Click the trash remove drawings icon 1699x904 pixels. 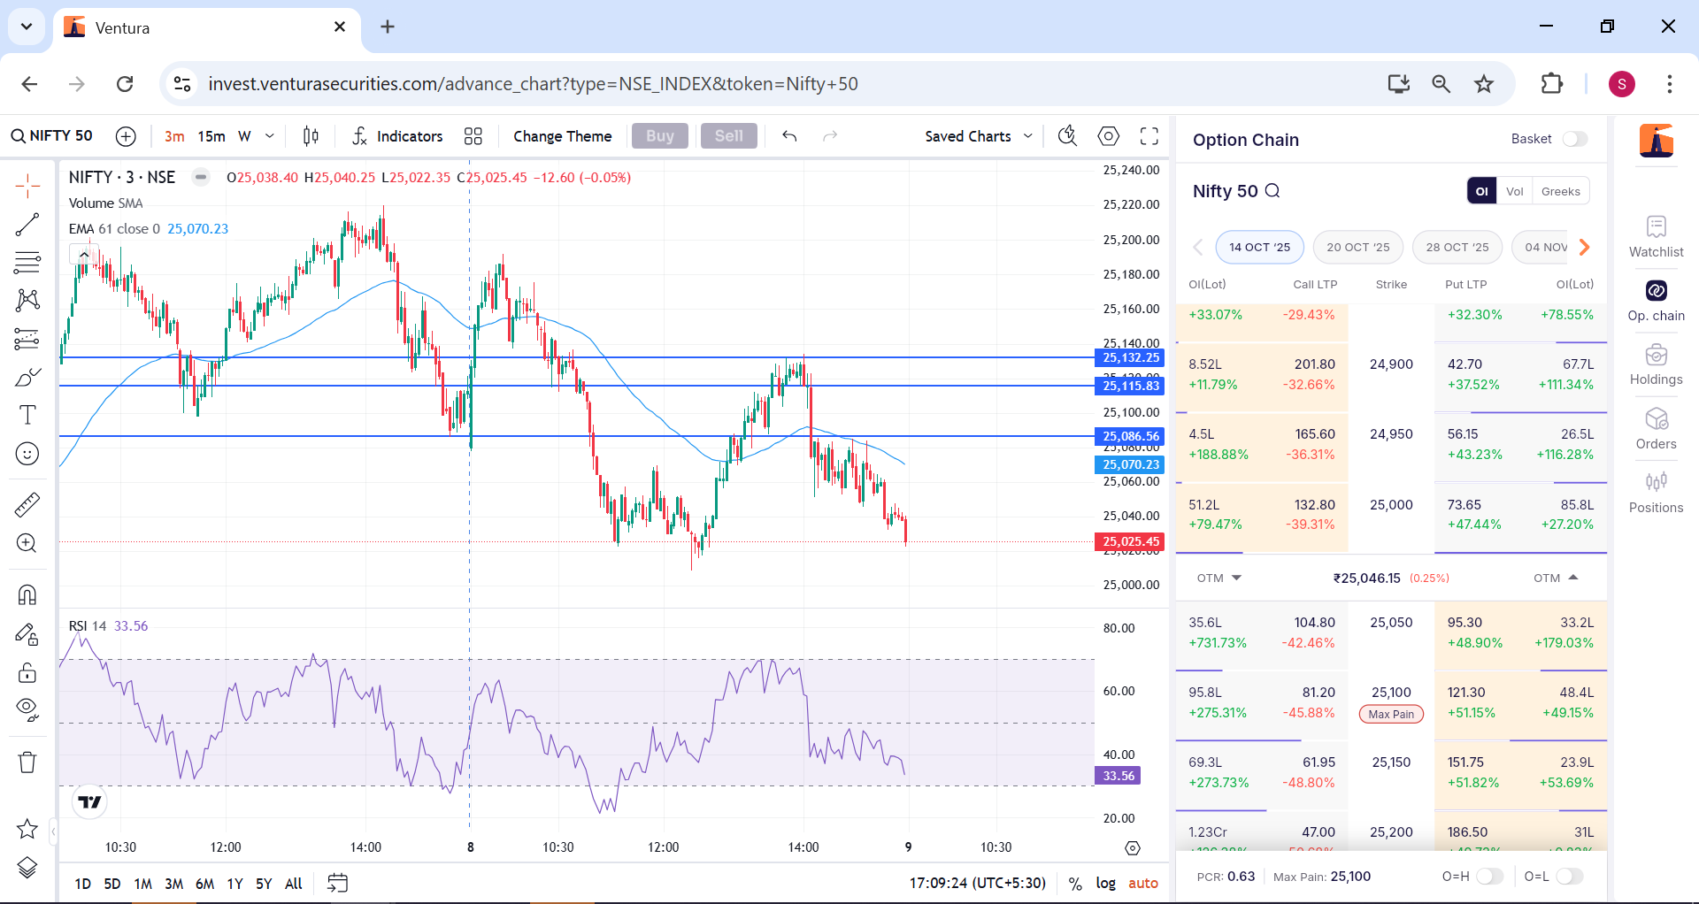(27, 762)
